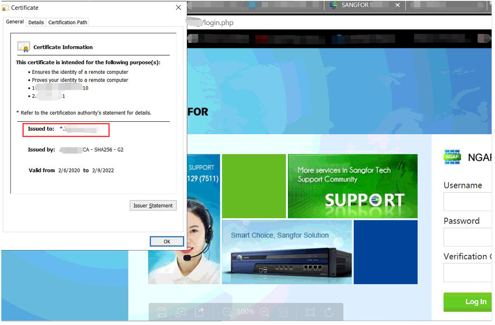Click the SUPPORT 129 (7511) phone tile
Viewport: 495px width, 325px height.
point(203,174)
